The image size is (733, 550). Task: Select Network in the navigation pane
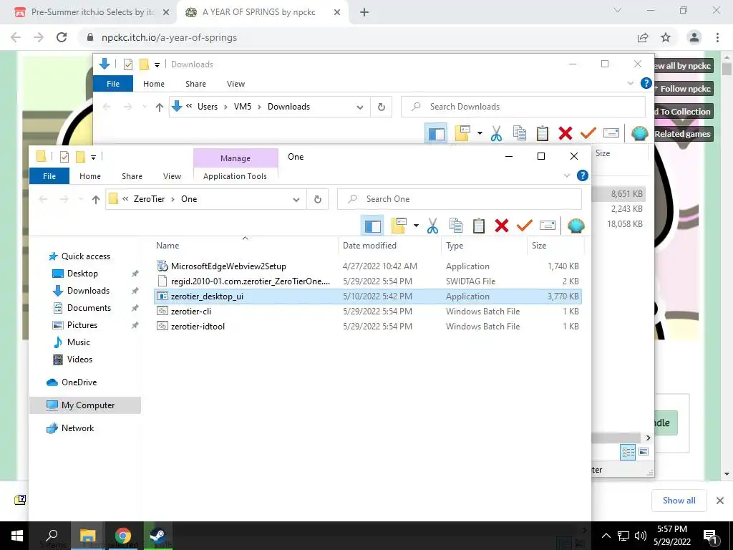pyautogui.click(x=77, y=428)
